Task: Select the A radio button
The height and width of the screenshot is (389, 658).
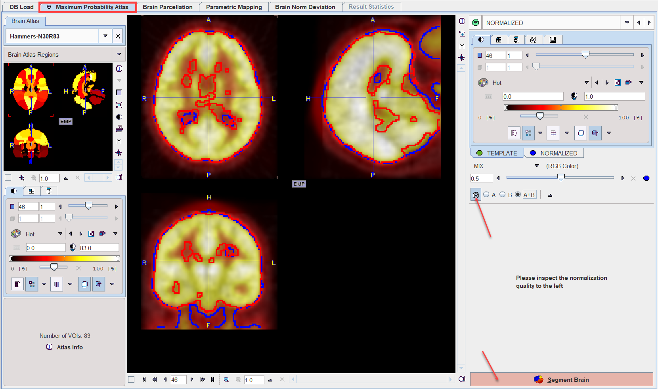Action: (486, 194)
